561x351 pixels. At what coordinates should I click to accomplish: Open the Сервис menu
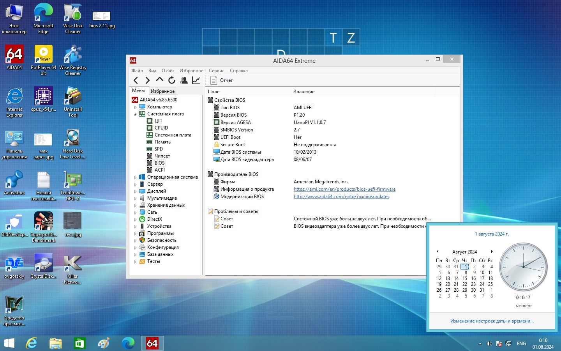(x=216, y=71)
